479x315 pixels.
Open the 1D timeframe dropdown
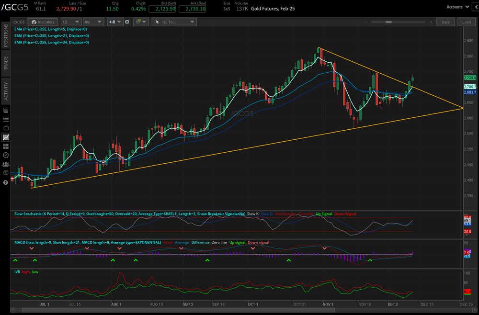(70, 22)
